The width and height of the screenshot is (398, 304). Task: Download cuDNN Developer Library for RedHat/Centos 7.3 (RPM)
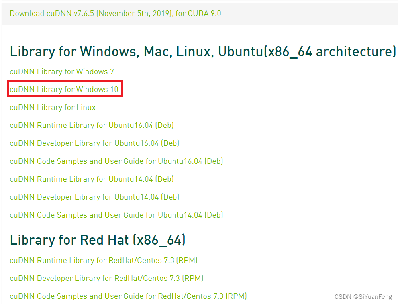(106, 279)
